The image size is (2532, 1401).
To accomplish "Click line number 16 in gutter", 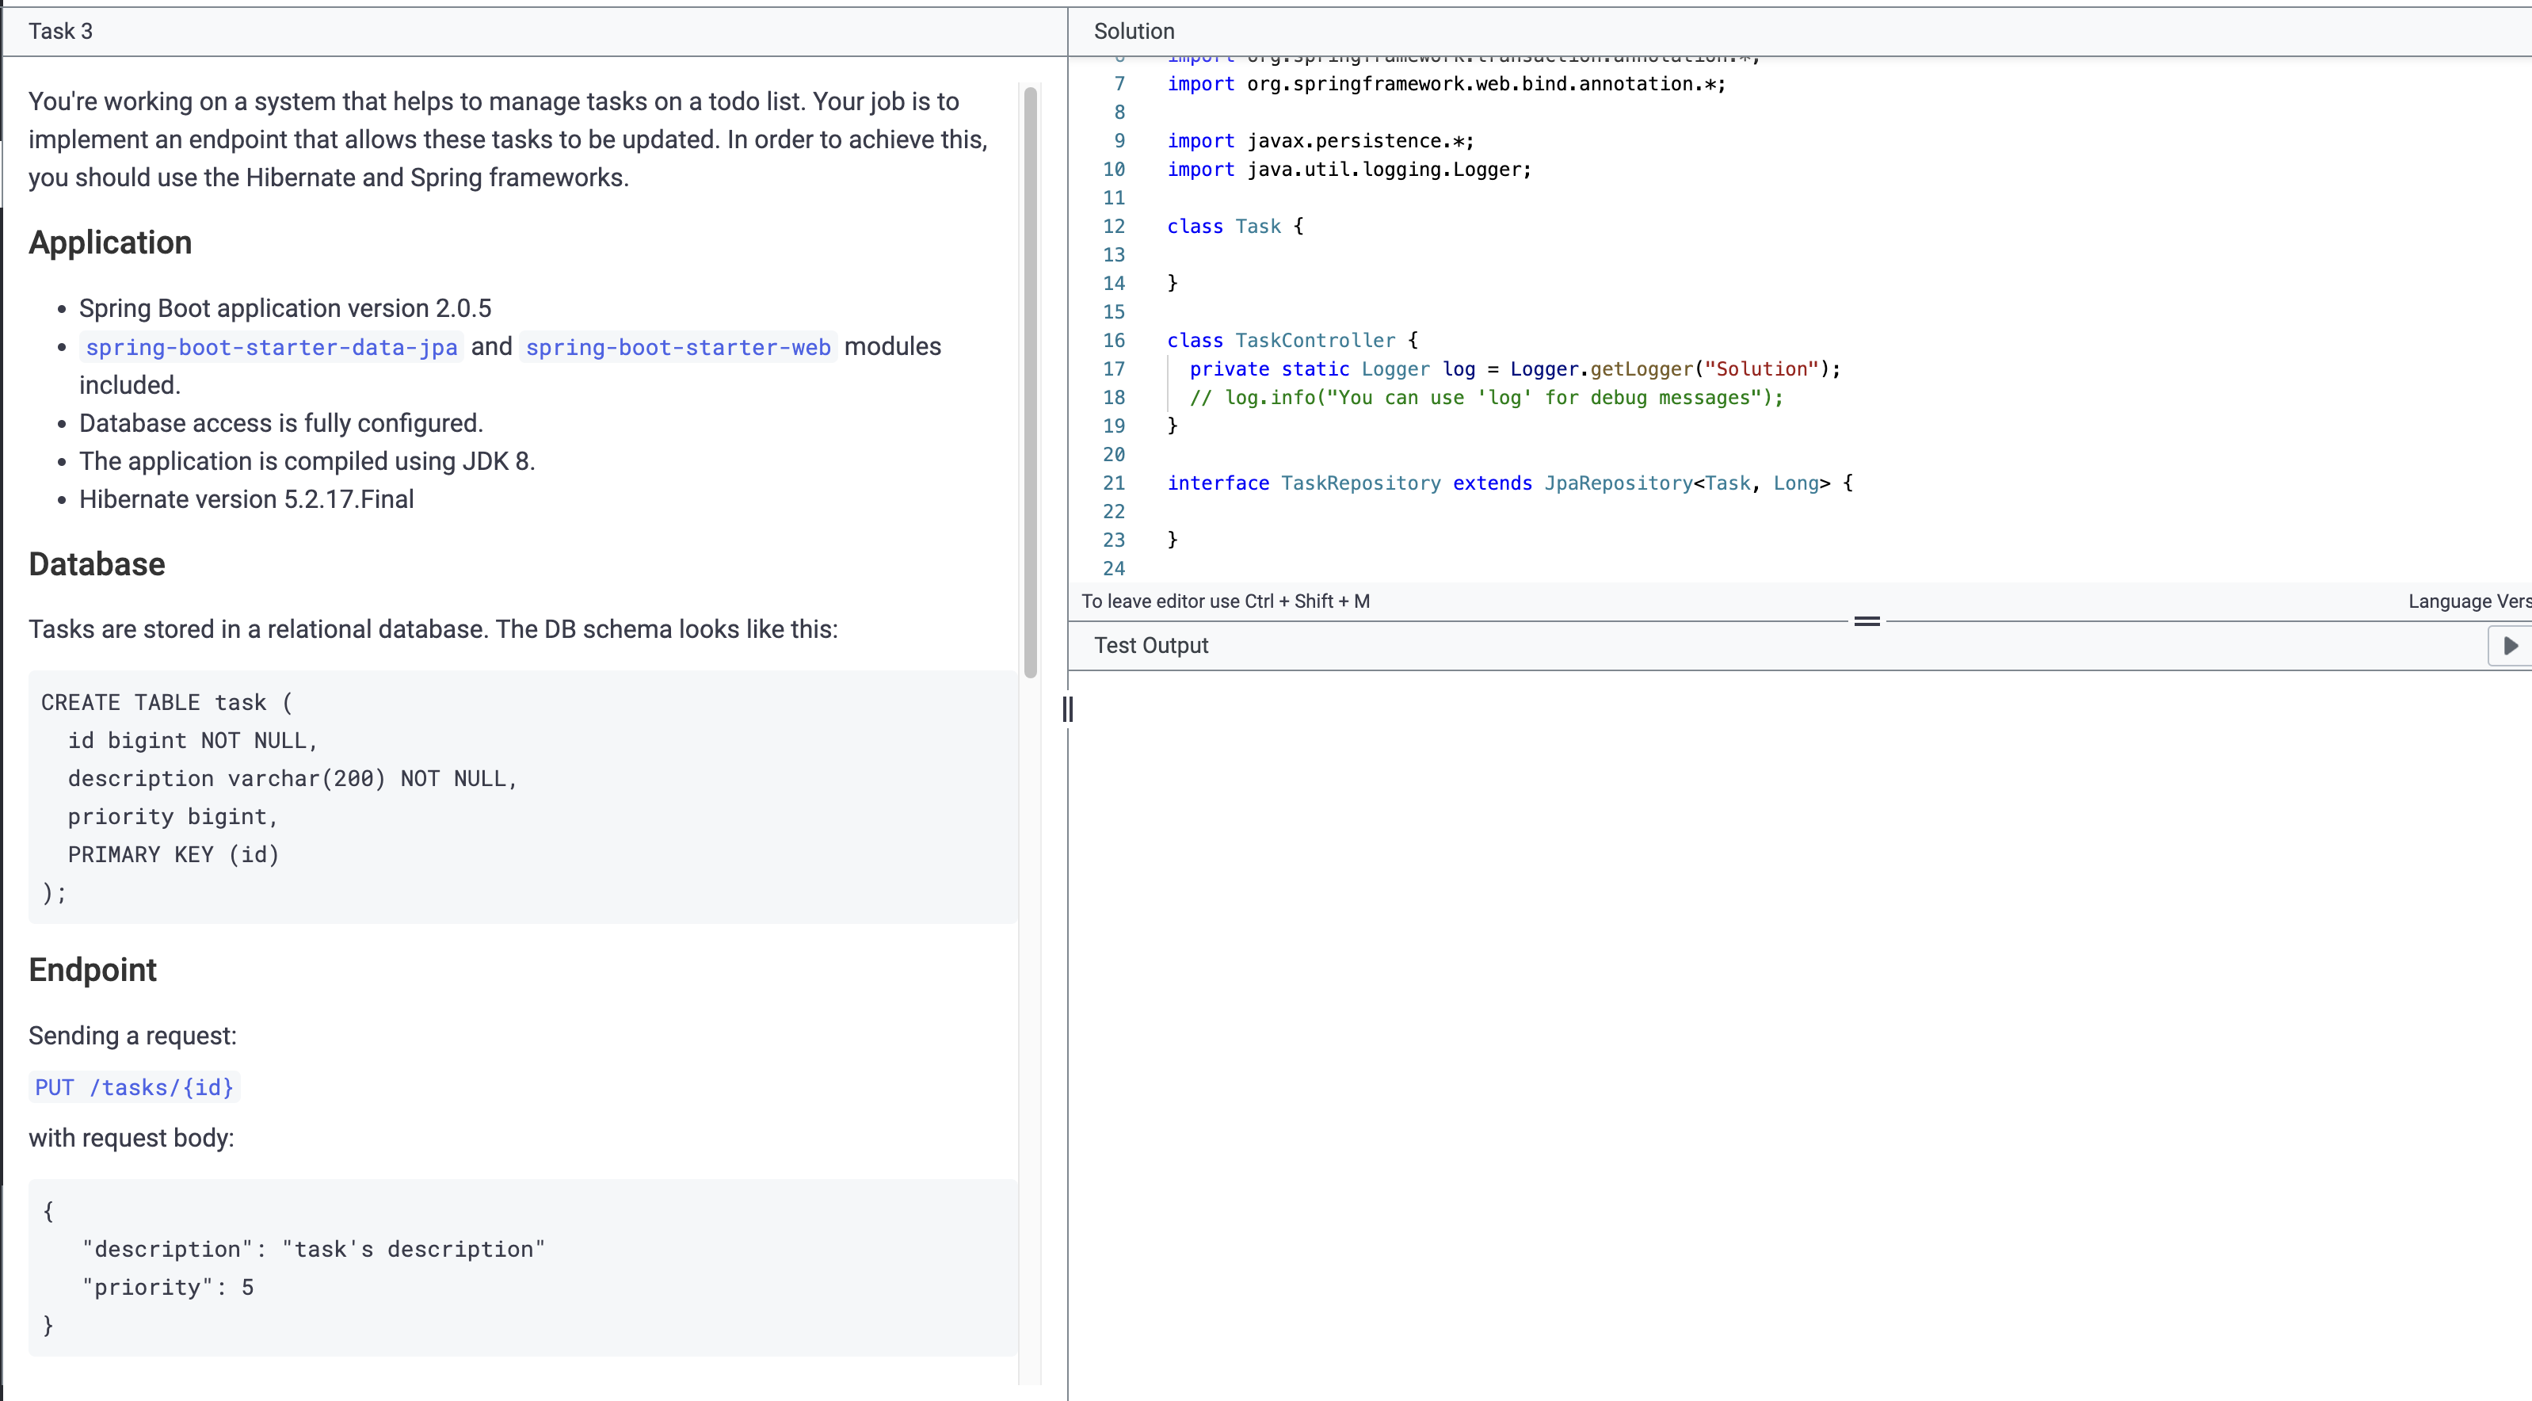I will coord(1112,340).
